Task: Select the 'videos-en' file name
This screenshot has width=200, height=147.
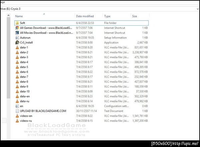Action: (x=26, y=116)
